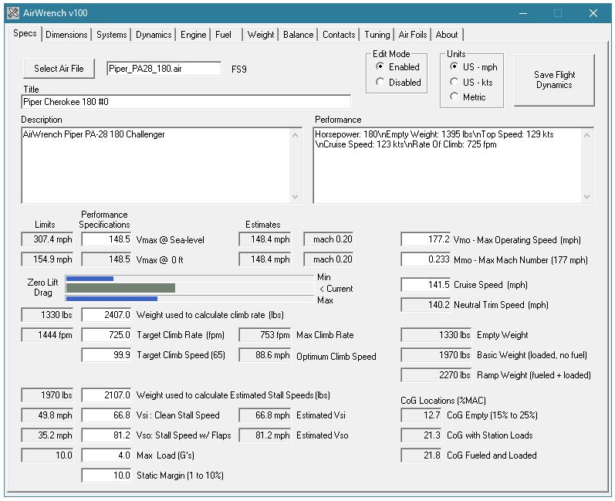
Task: Go to the Dynamics tab
Action: (154, 35)
